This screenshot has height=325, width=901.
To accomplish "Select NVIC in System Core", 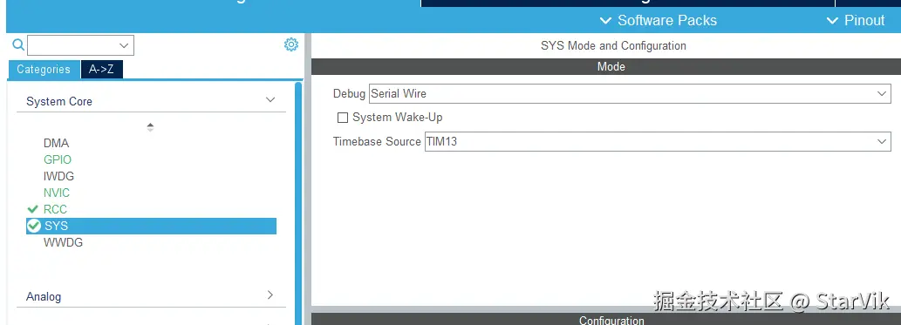I will pyautogui.click(x=57, y=193).
